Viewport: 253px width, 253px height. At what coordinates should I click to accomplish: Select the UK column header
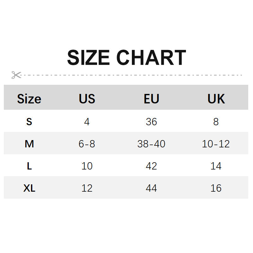click(216, 99)
